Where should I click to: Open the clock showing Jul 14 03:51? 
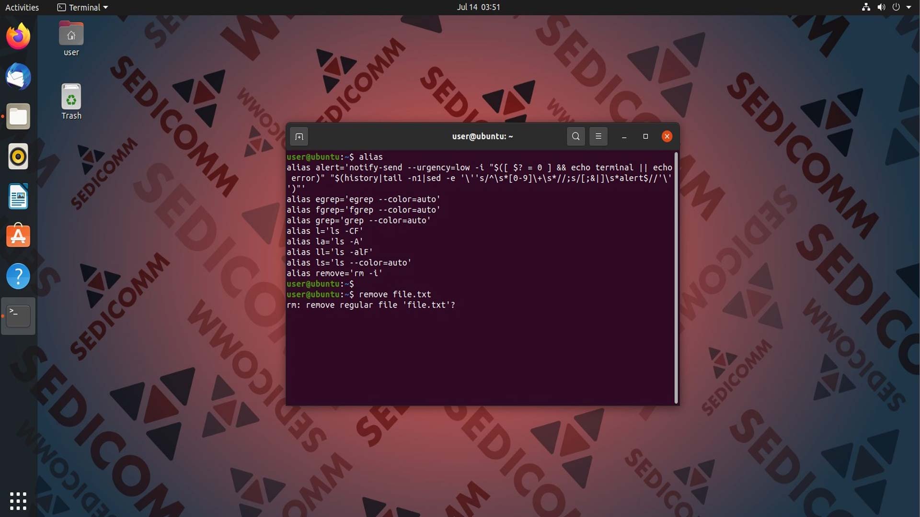tap(478, 7)
